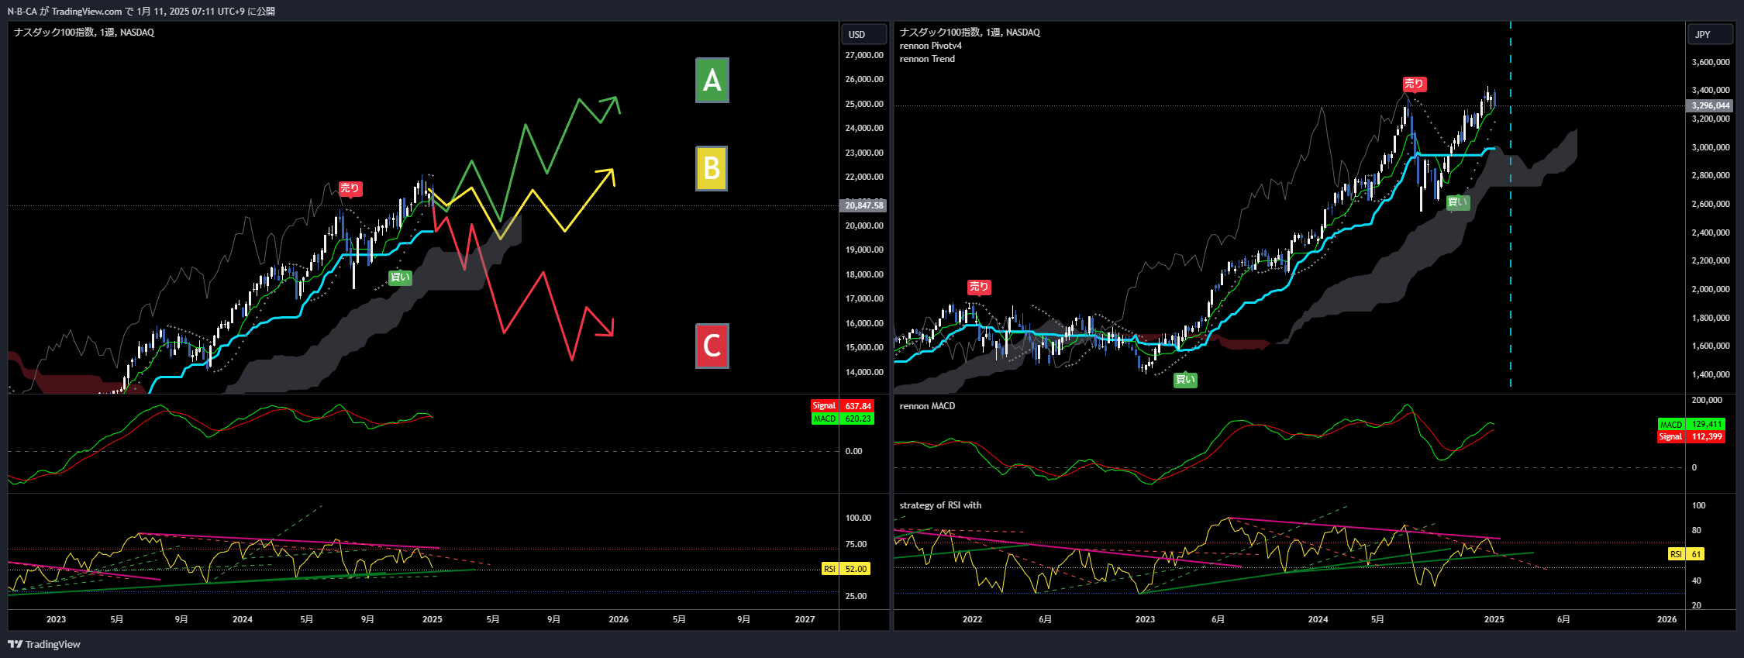Open the USD currency selector on left chart
Screen dimensions: 1744x658
coord(863,34)
